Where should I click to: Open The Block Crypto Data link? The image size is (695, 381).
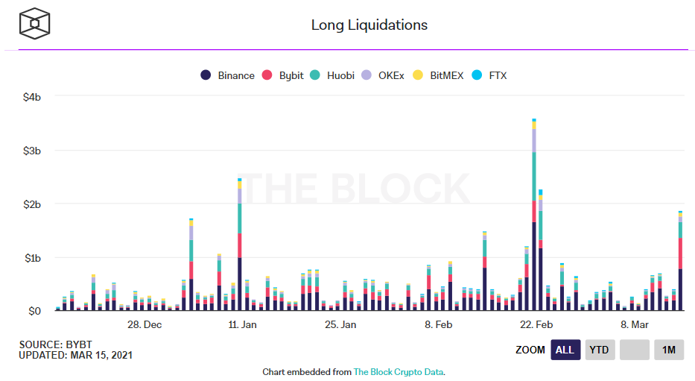pos(399,371)
